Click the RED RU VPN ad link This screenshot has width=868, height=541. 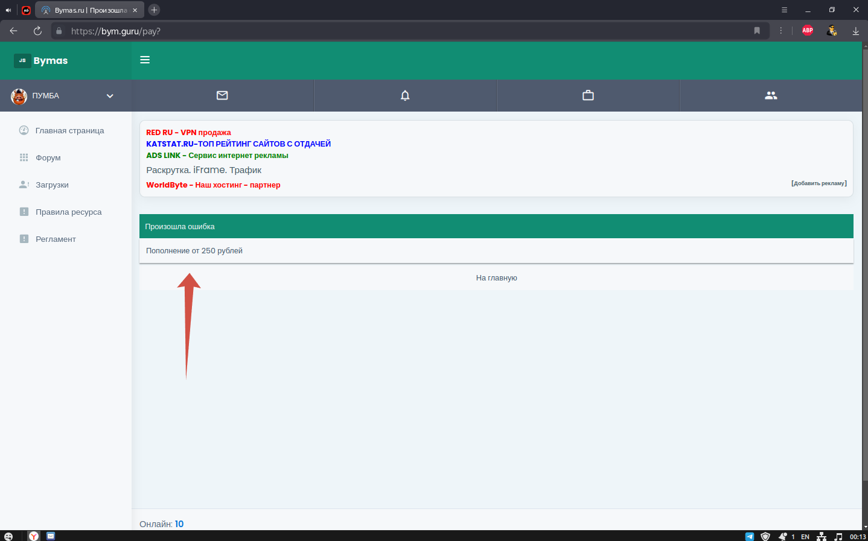(x=188, y=133)
